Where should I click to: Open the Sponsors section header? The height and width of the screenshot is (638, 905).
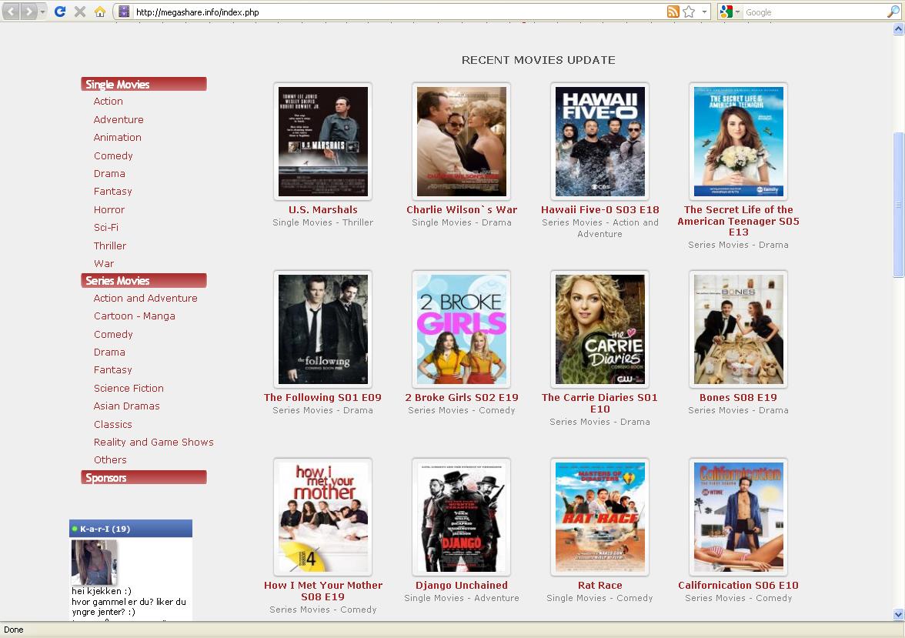pos(144,477)
